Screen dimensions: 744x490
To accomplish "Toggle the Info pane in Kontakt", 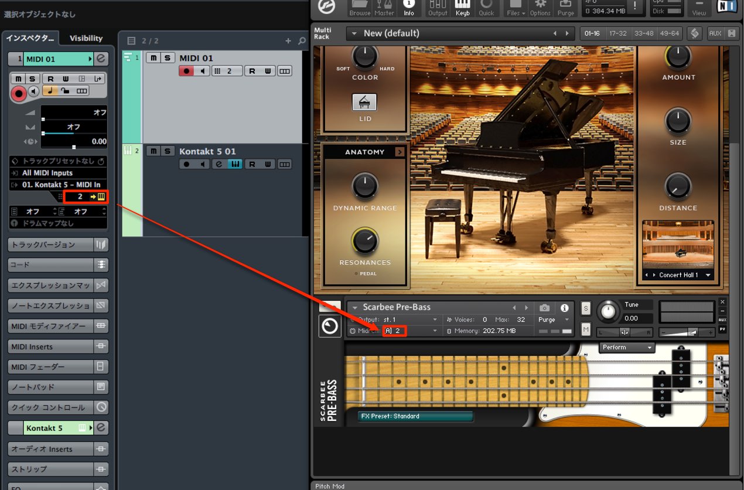I will click(409, 8).
